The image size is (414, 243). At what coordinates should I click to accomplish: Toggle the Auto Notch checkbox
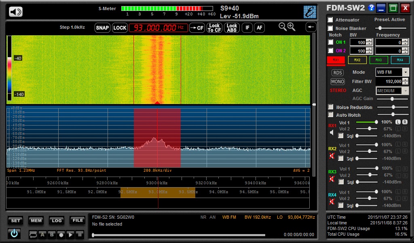coord(330,115)
